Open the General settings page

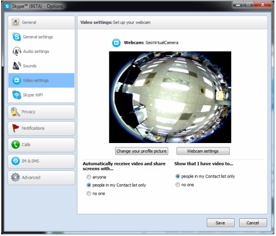click(41, 37)
